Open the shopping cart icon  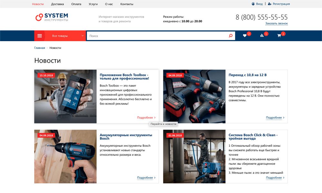(x=279, y=36)
